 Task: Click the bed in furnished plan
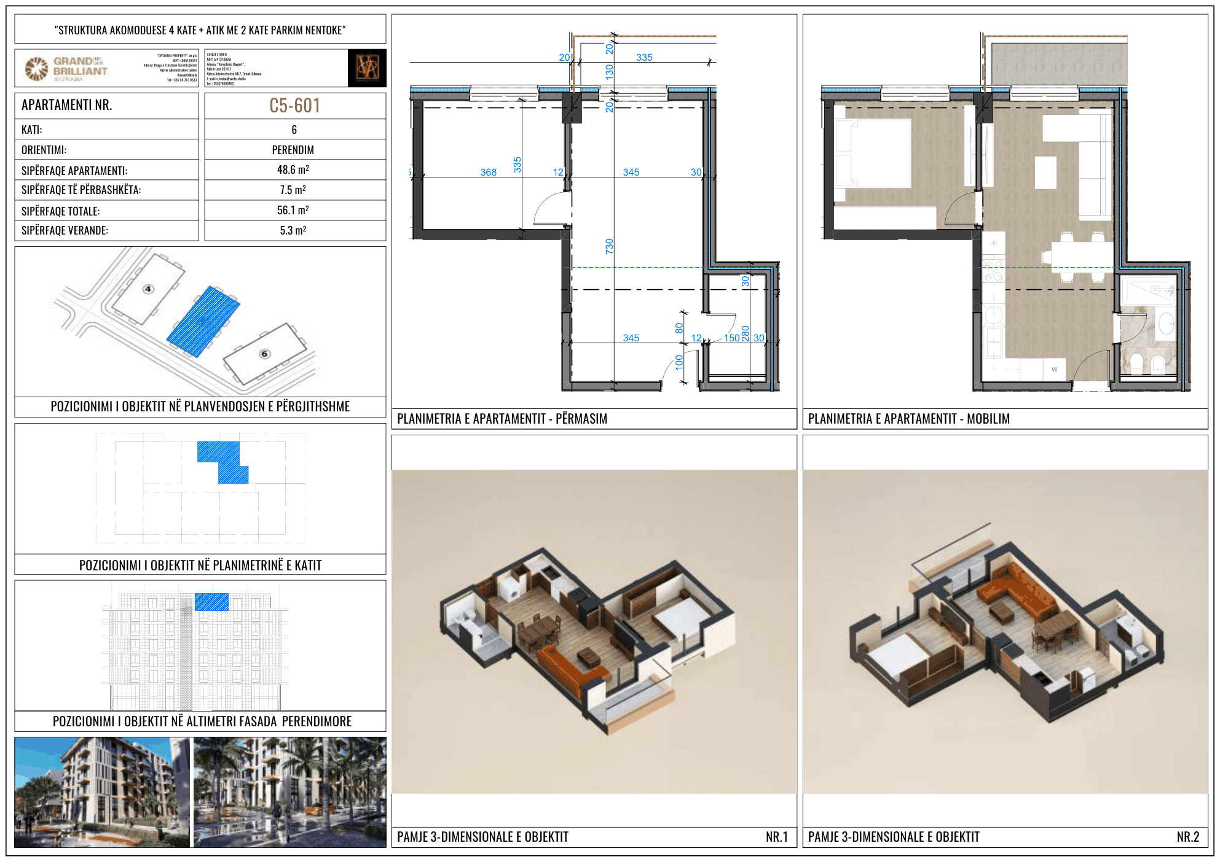coord(872,153)
